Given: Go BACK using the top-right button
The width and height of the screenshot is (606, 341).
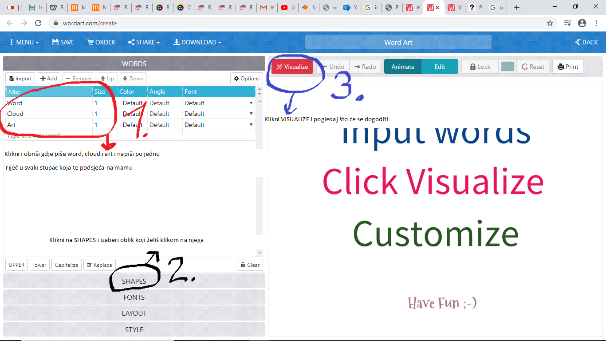Looking at the screenshot, I should point(586,42).
